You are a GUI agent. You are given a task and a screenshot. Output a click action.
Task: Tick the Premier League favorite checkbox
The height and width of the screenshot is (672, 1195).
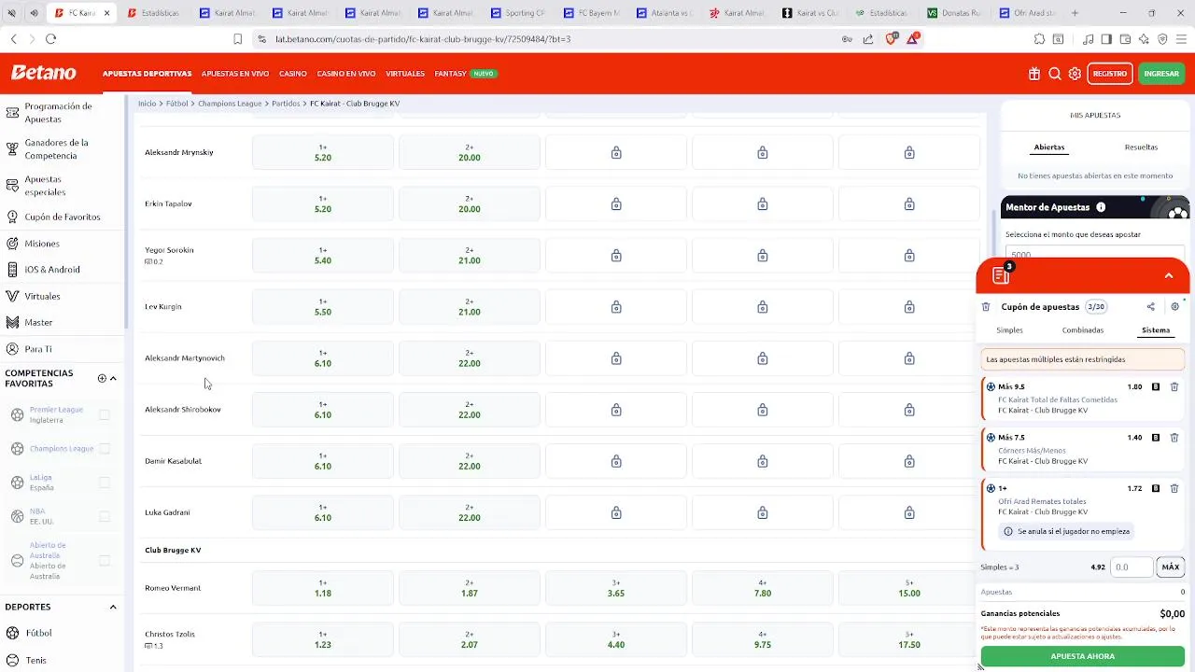105,414
